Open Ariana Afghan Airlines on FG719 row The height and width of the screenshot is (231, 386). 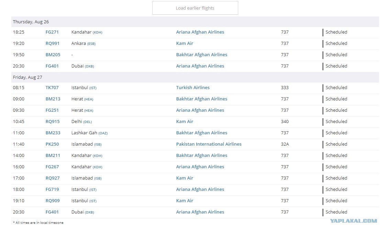[x=200, y=189]
